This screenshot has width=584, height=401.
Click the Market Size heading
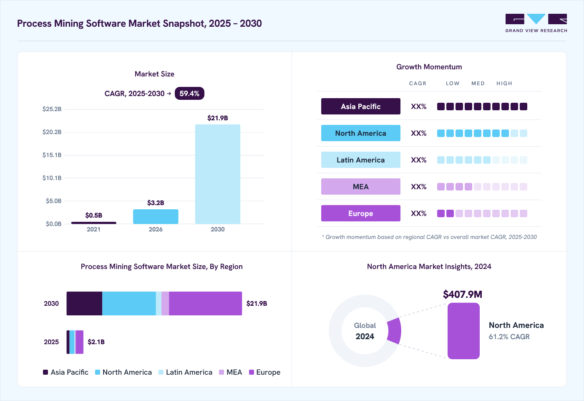click(x=154, y=74)
